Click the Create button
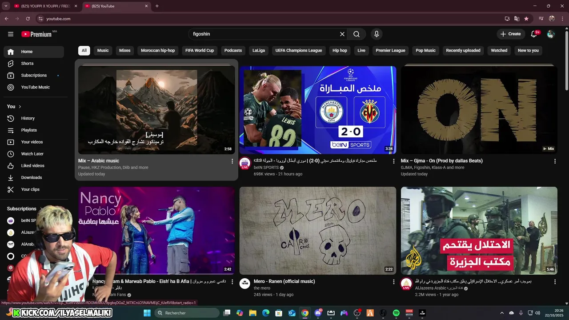569x320 pixels. [510, 34]
